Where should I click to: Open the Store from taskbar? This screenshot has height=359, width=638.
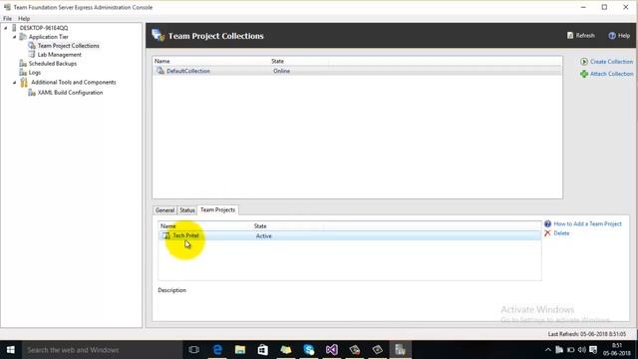(263, 350)
